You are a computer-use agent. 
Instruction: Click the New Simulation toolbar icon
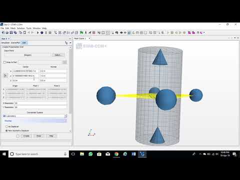3,32
